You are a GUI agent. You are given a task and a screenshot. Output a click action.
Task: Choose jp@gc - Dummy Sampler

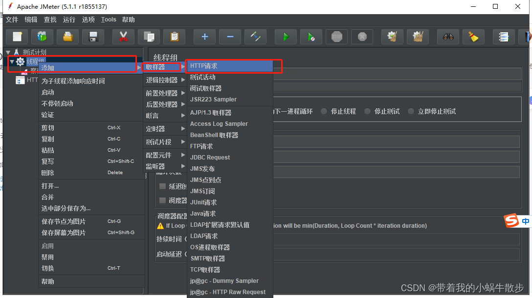click(x=230, y=281)
